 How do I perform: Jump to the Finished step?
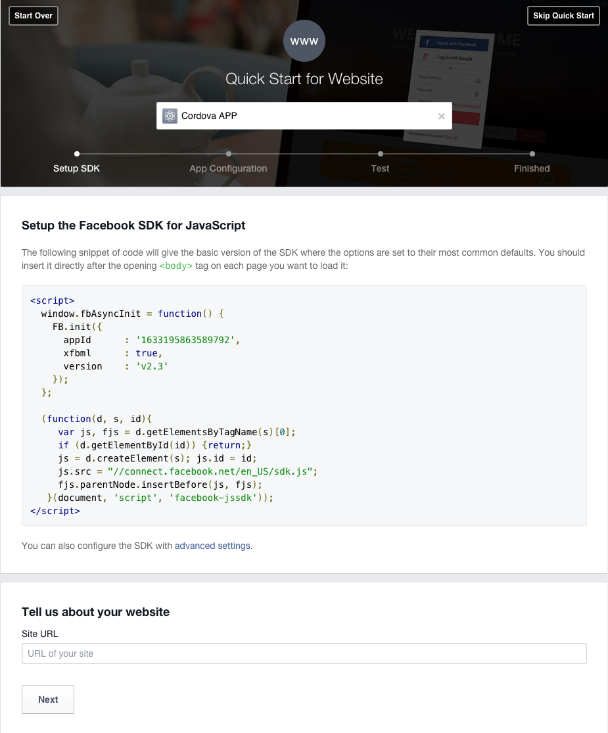tap(532, 168)
